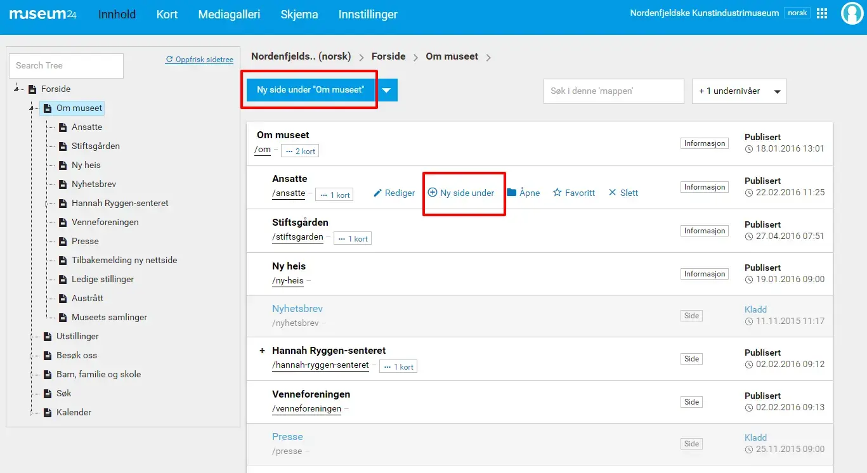Select Venneforeningen in the side tree
The image size is (867, 473).
(x=105, y=222)
